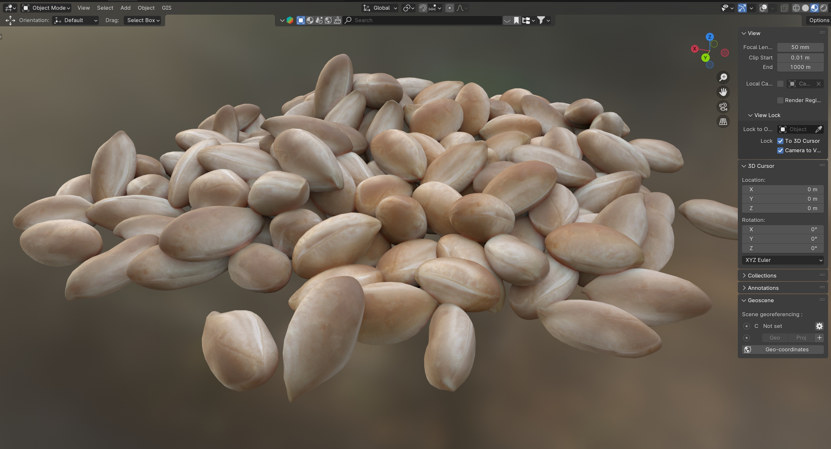
Task: Uncheck Lock To 3D Cursor
Action: [x=780, y=141]
